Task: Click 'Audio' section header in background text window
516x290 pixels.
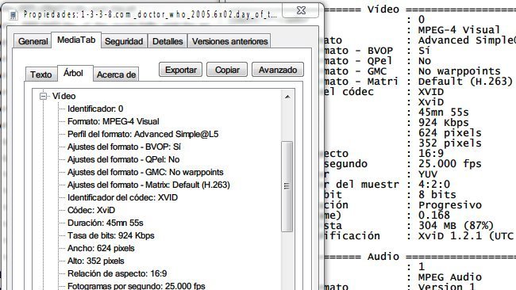Action: click(383, 257)
